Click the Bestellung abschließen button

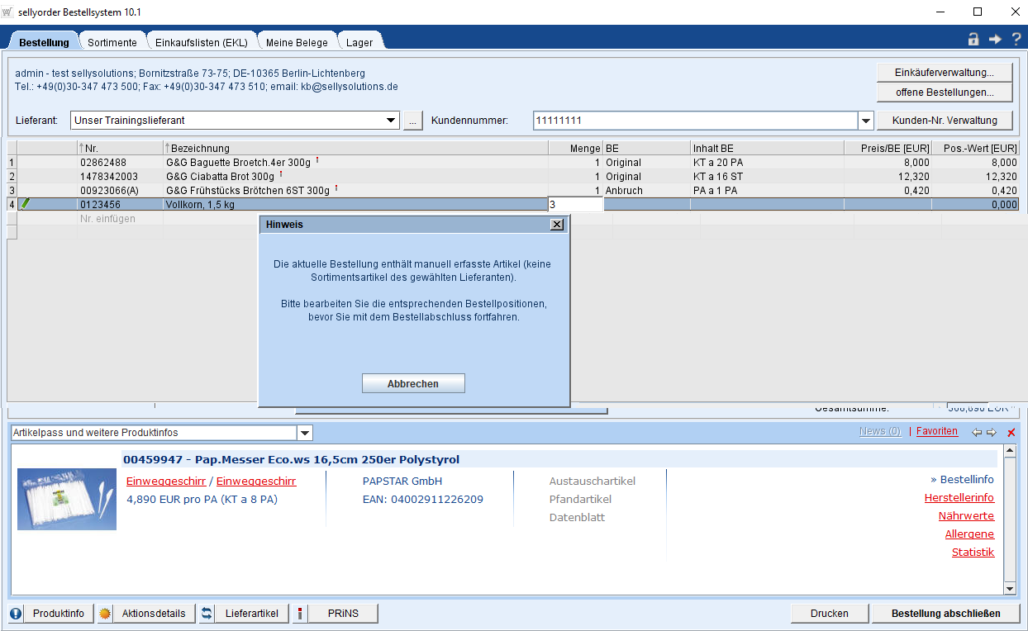945,614
